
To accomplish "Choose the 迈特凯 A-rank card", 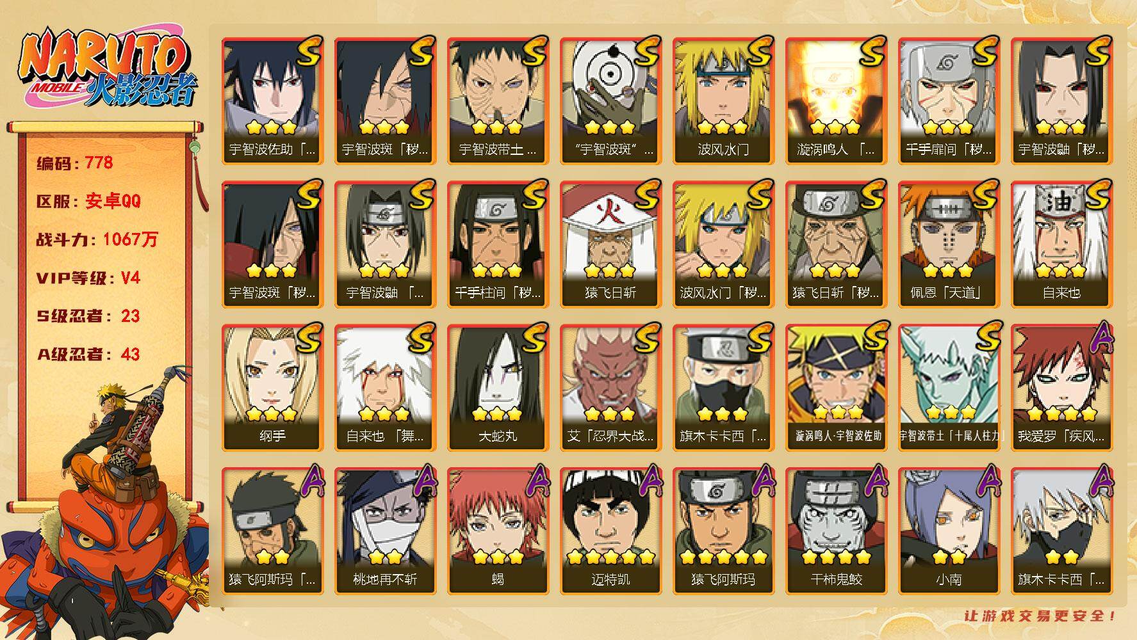I will 610,531.
